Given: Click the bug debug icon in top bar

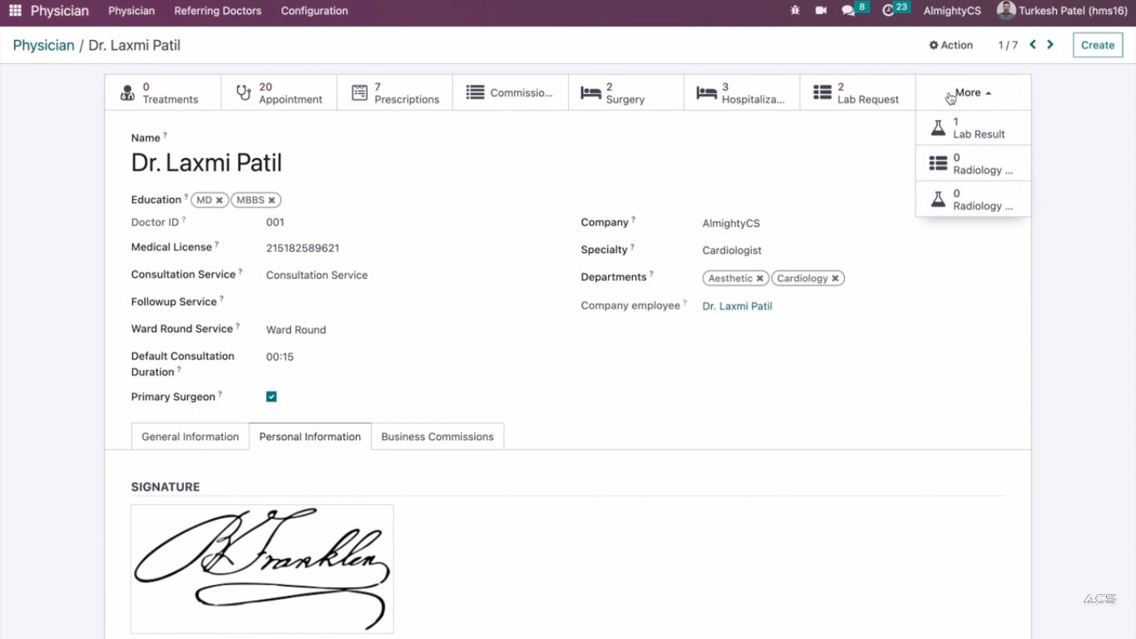Looking at the screenshot, I should (x=795, y=11).
